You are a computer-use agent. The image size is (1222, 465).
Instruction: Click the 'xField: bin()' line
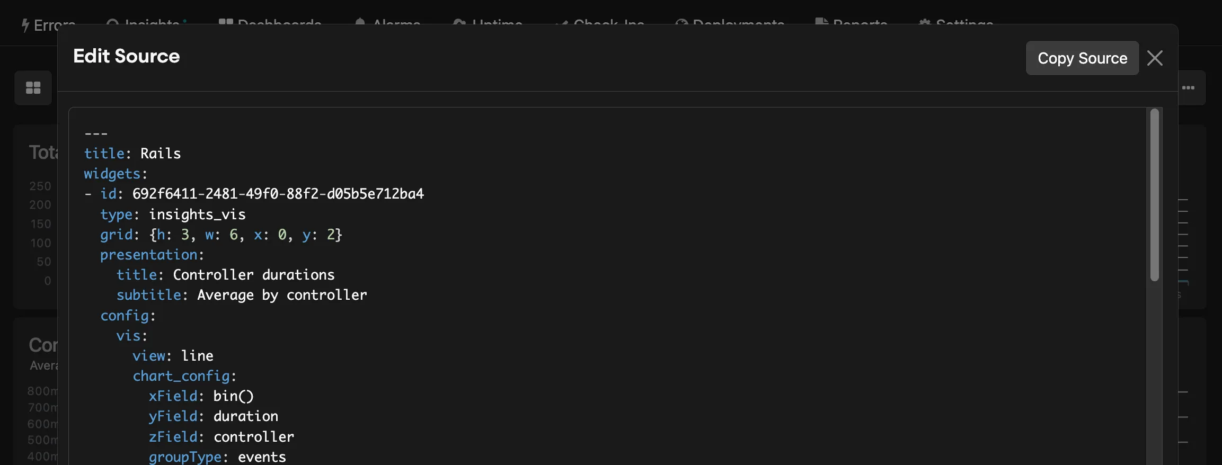click(201, 396)
